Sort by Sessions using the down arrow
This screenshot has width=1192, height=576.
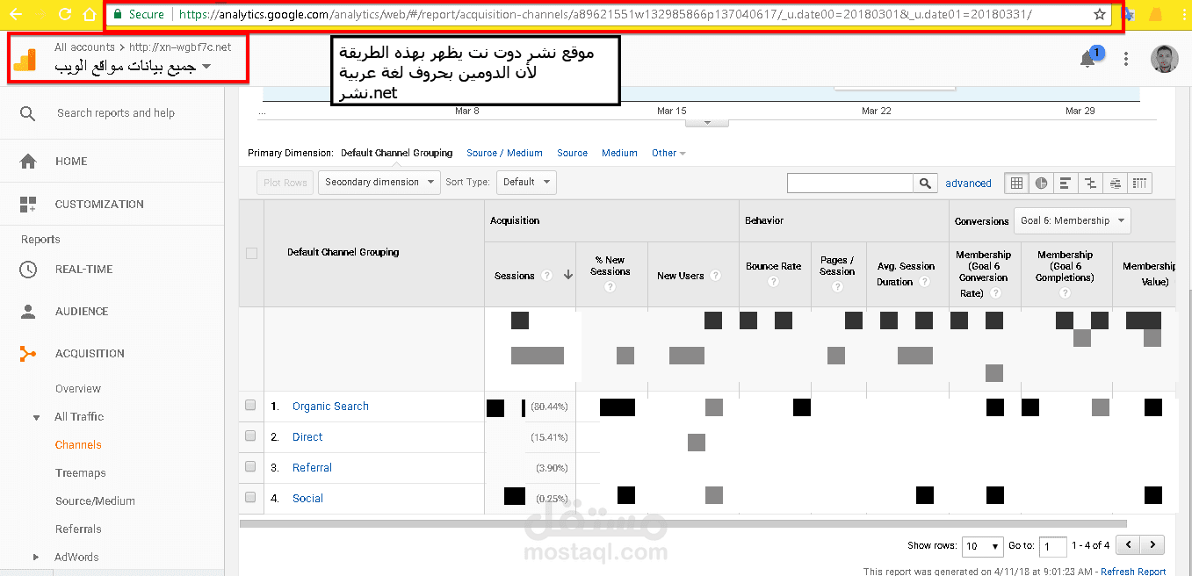(568, 276)
